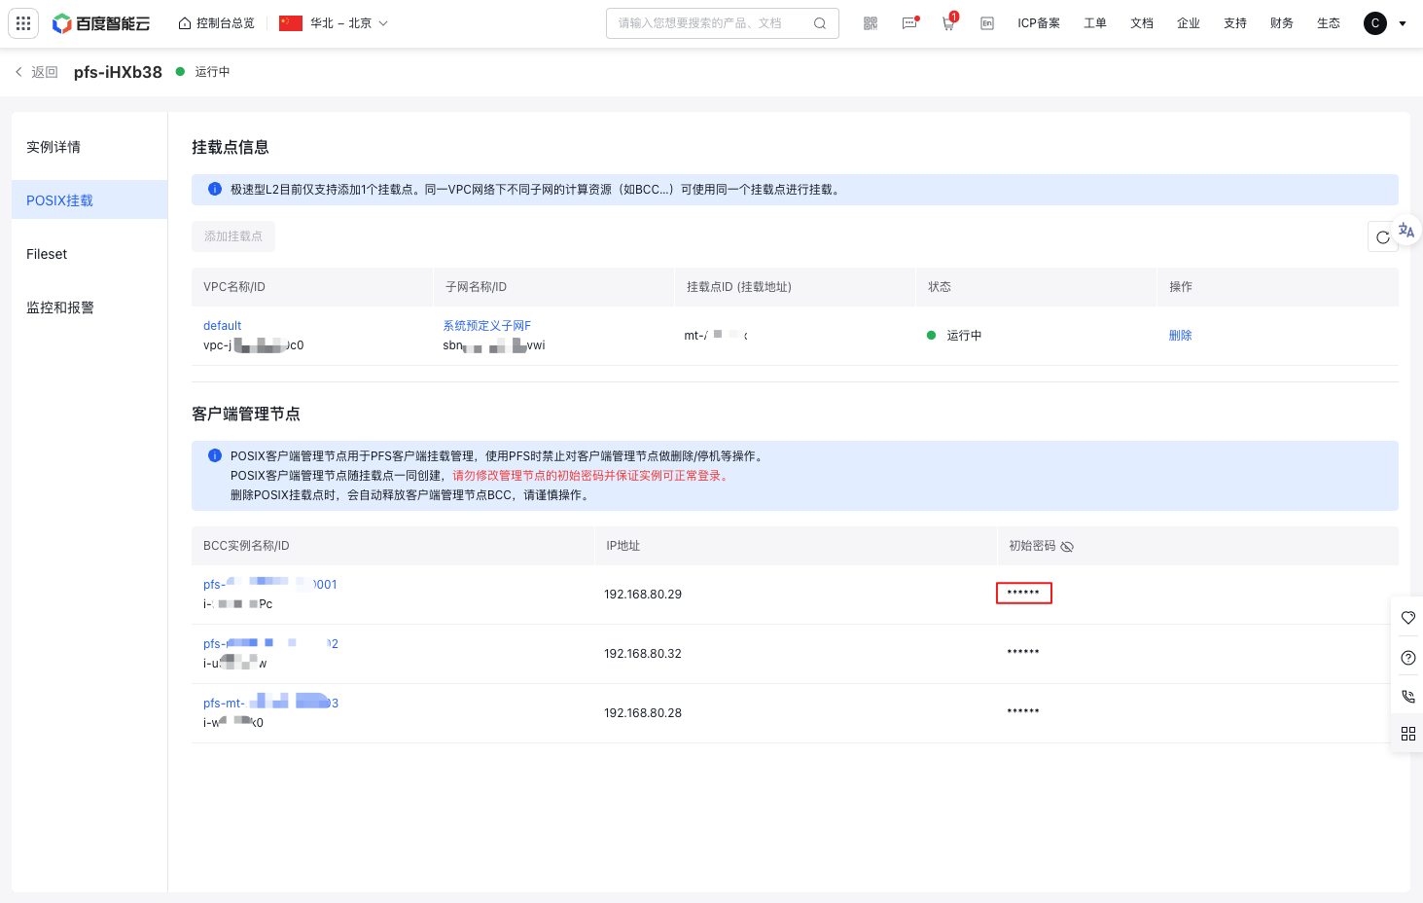Open the 系统预定义子网F subnet link

pos(487,326)
